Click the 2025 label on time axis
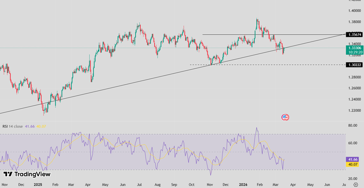This screenshot has width=364, height=188. [38, 185]
